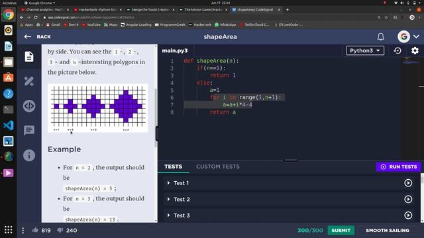Expand Test 3 row
Image resolution: width=424 pixels, height=238 pixels.
pyautogui.click(x=288, y=216)
